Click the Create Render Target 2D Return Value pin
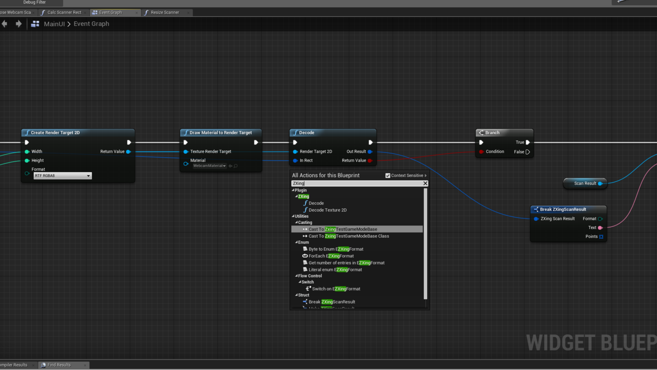657x370 pixels. click(x=128, y=151)
